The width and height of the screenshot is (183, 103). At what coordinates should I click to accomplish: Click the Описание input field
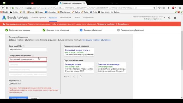point(28,65)
